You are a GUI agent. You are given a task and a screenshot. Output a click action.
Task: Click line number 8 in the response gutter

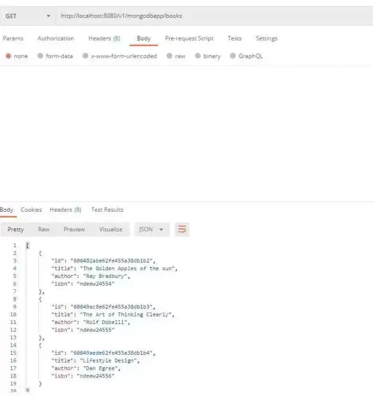point(15,299)
